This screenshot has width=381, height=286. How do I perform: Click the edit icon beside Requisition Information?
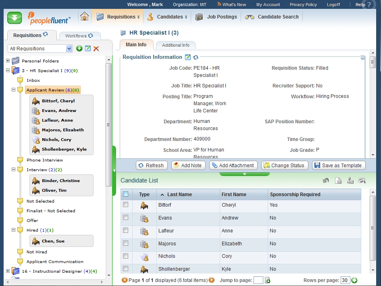coord(188,57)
